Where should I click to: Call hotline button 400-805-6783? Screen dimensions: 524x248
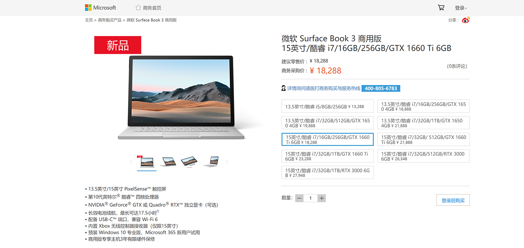381,88
